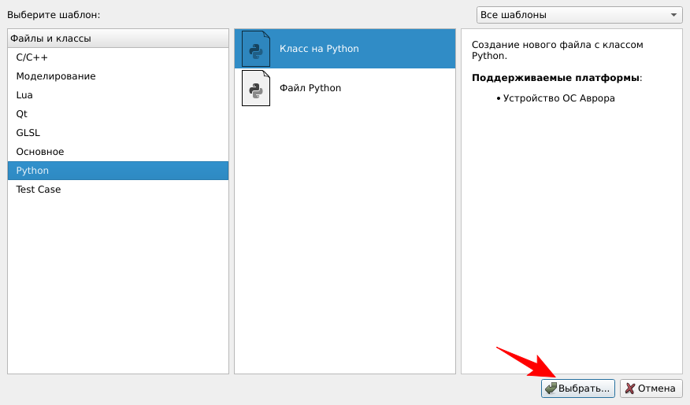Choose the Test Case category
690x405 pixels.
pyautogui.click(x=39, y=190)
